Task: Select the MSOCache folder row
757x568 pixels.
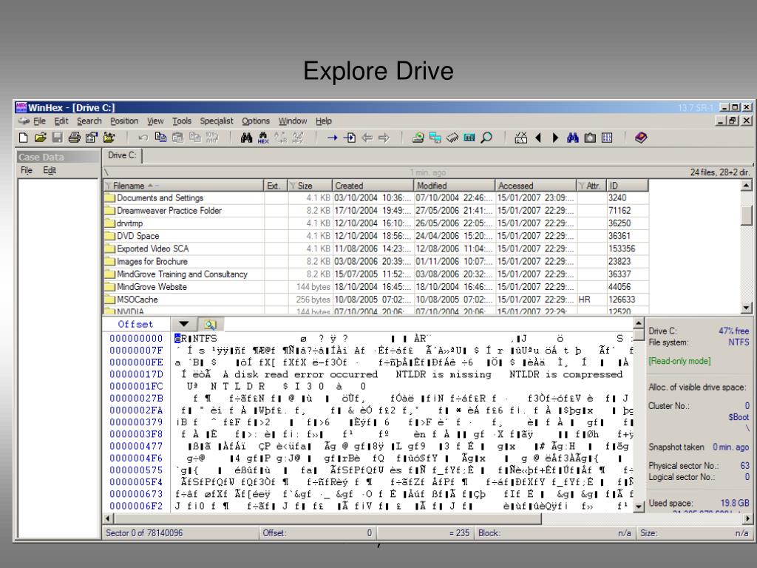Action: pos(376,300)
